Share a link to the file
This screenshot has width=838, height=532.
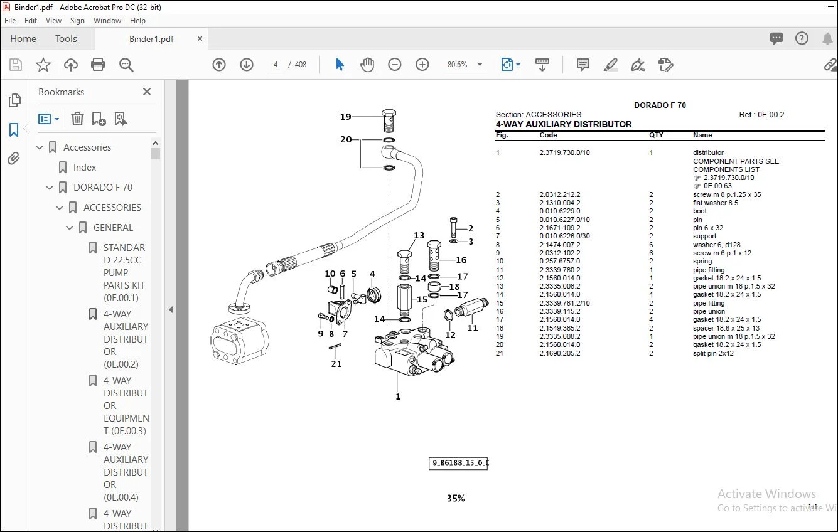830,65
